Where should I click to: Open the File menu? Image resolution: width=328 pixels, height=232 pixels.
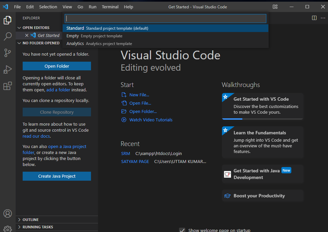[x=17, y=7]
